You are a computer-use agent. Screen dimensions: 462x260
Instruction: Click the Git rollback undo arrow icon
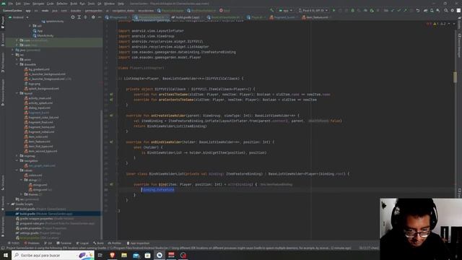pyautogui.click(x=418, y=10)
